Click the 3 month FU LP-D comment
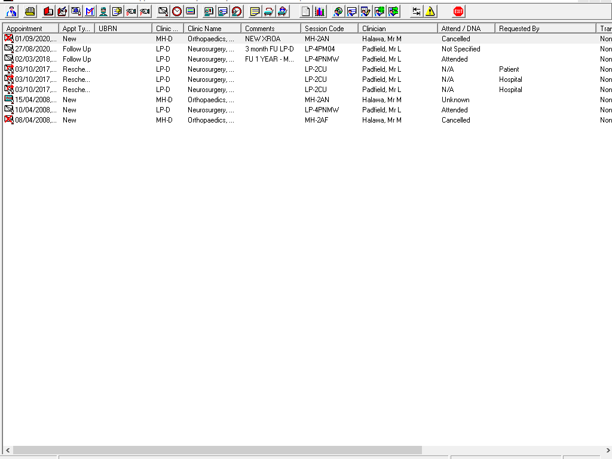This screenshot has width=612, height=459. (x=270, y=49)
